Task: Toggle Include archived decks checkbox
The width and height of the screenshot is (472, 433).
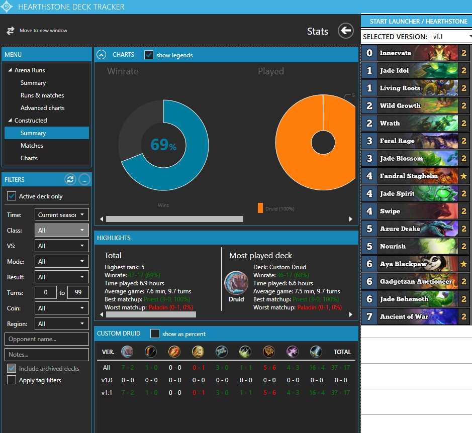Action: 12,368
